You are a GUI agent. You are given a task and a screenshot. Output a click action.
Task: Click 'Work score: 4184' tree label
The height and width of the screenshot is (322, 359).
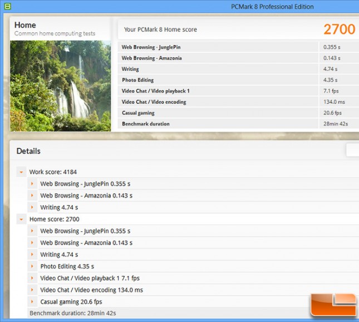pyautogui.click(x=53, y=172)
